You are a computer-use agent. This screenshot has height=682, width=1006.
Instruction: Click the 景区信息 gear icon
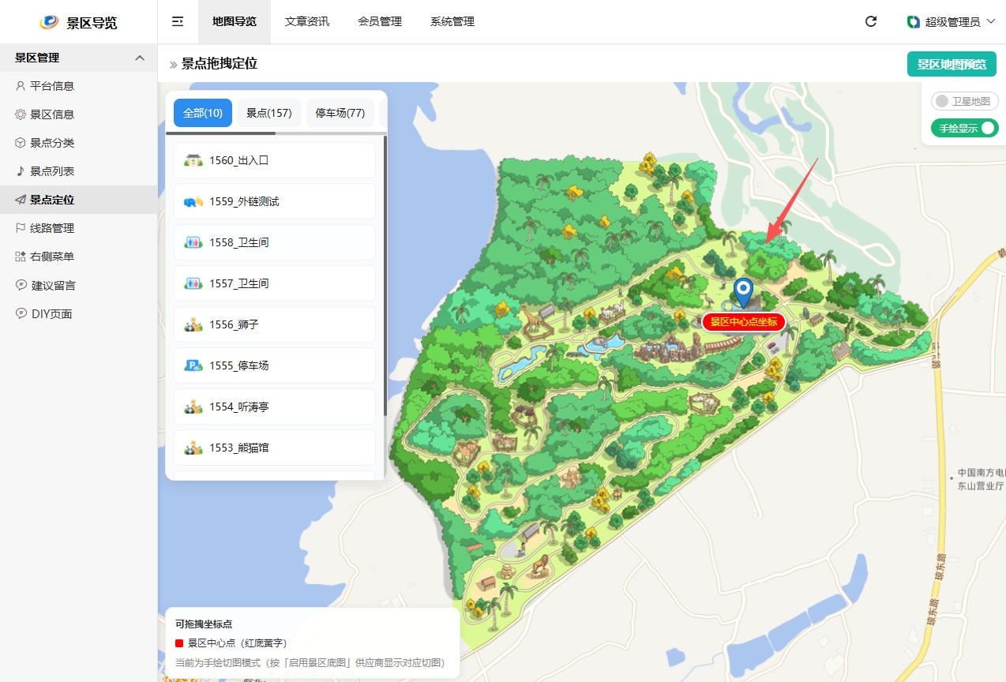pos(21,114)
